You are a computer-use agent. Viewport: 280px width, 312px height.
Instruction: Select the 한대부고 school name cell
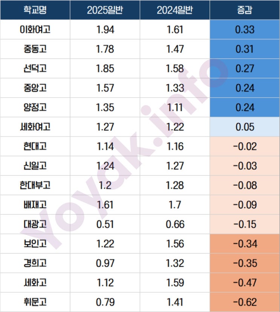tap(35, 185)
